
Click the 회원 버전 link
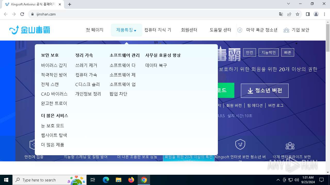tap(234, 105)
